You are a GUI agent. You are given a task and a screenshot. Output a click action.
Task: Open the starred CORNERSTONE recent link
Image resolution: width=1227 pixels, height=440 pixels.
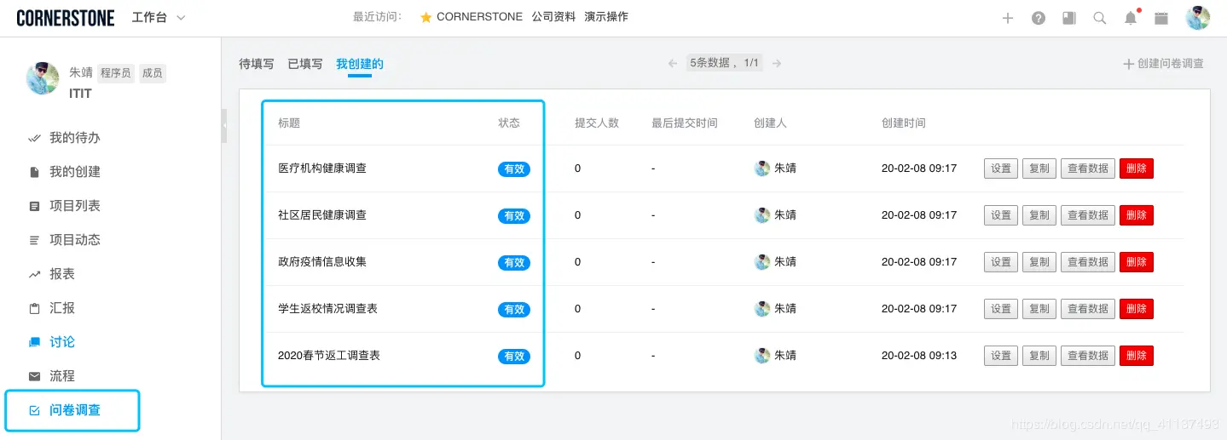point(472,17)
